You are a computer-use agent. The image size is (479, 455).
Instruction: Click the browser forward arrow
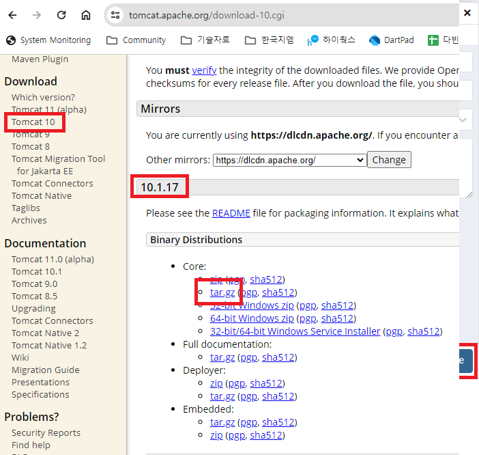tap(37, 15)
